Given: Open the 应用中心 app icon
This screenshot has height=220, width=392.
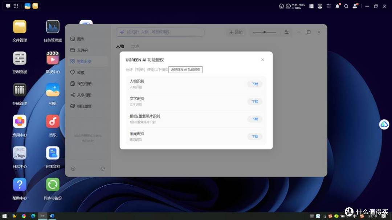Looking at the screenshot, I should click(20, 121).
